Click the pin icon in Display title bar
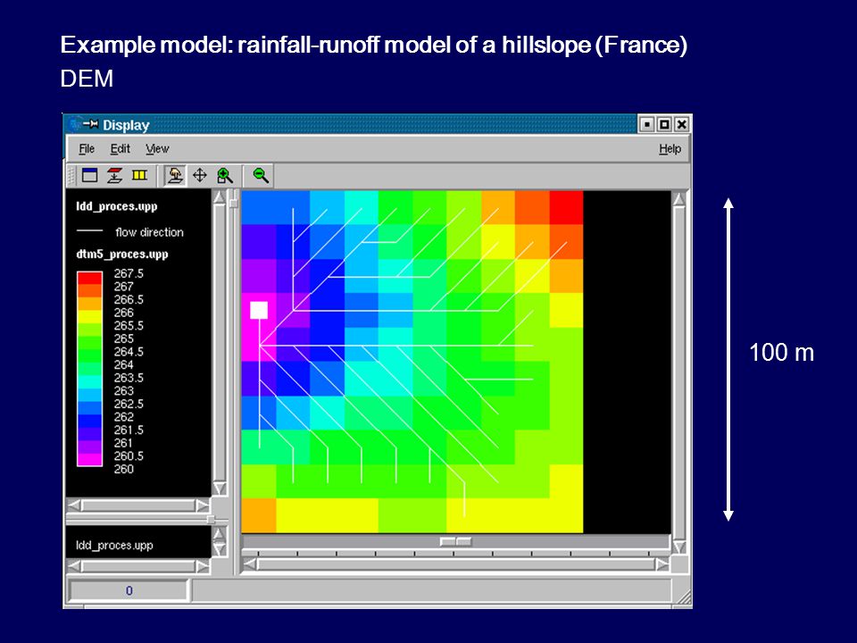This screenshot has width=857, height=643. tap(90, 124)
